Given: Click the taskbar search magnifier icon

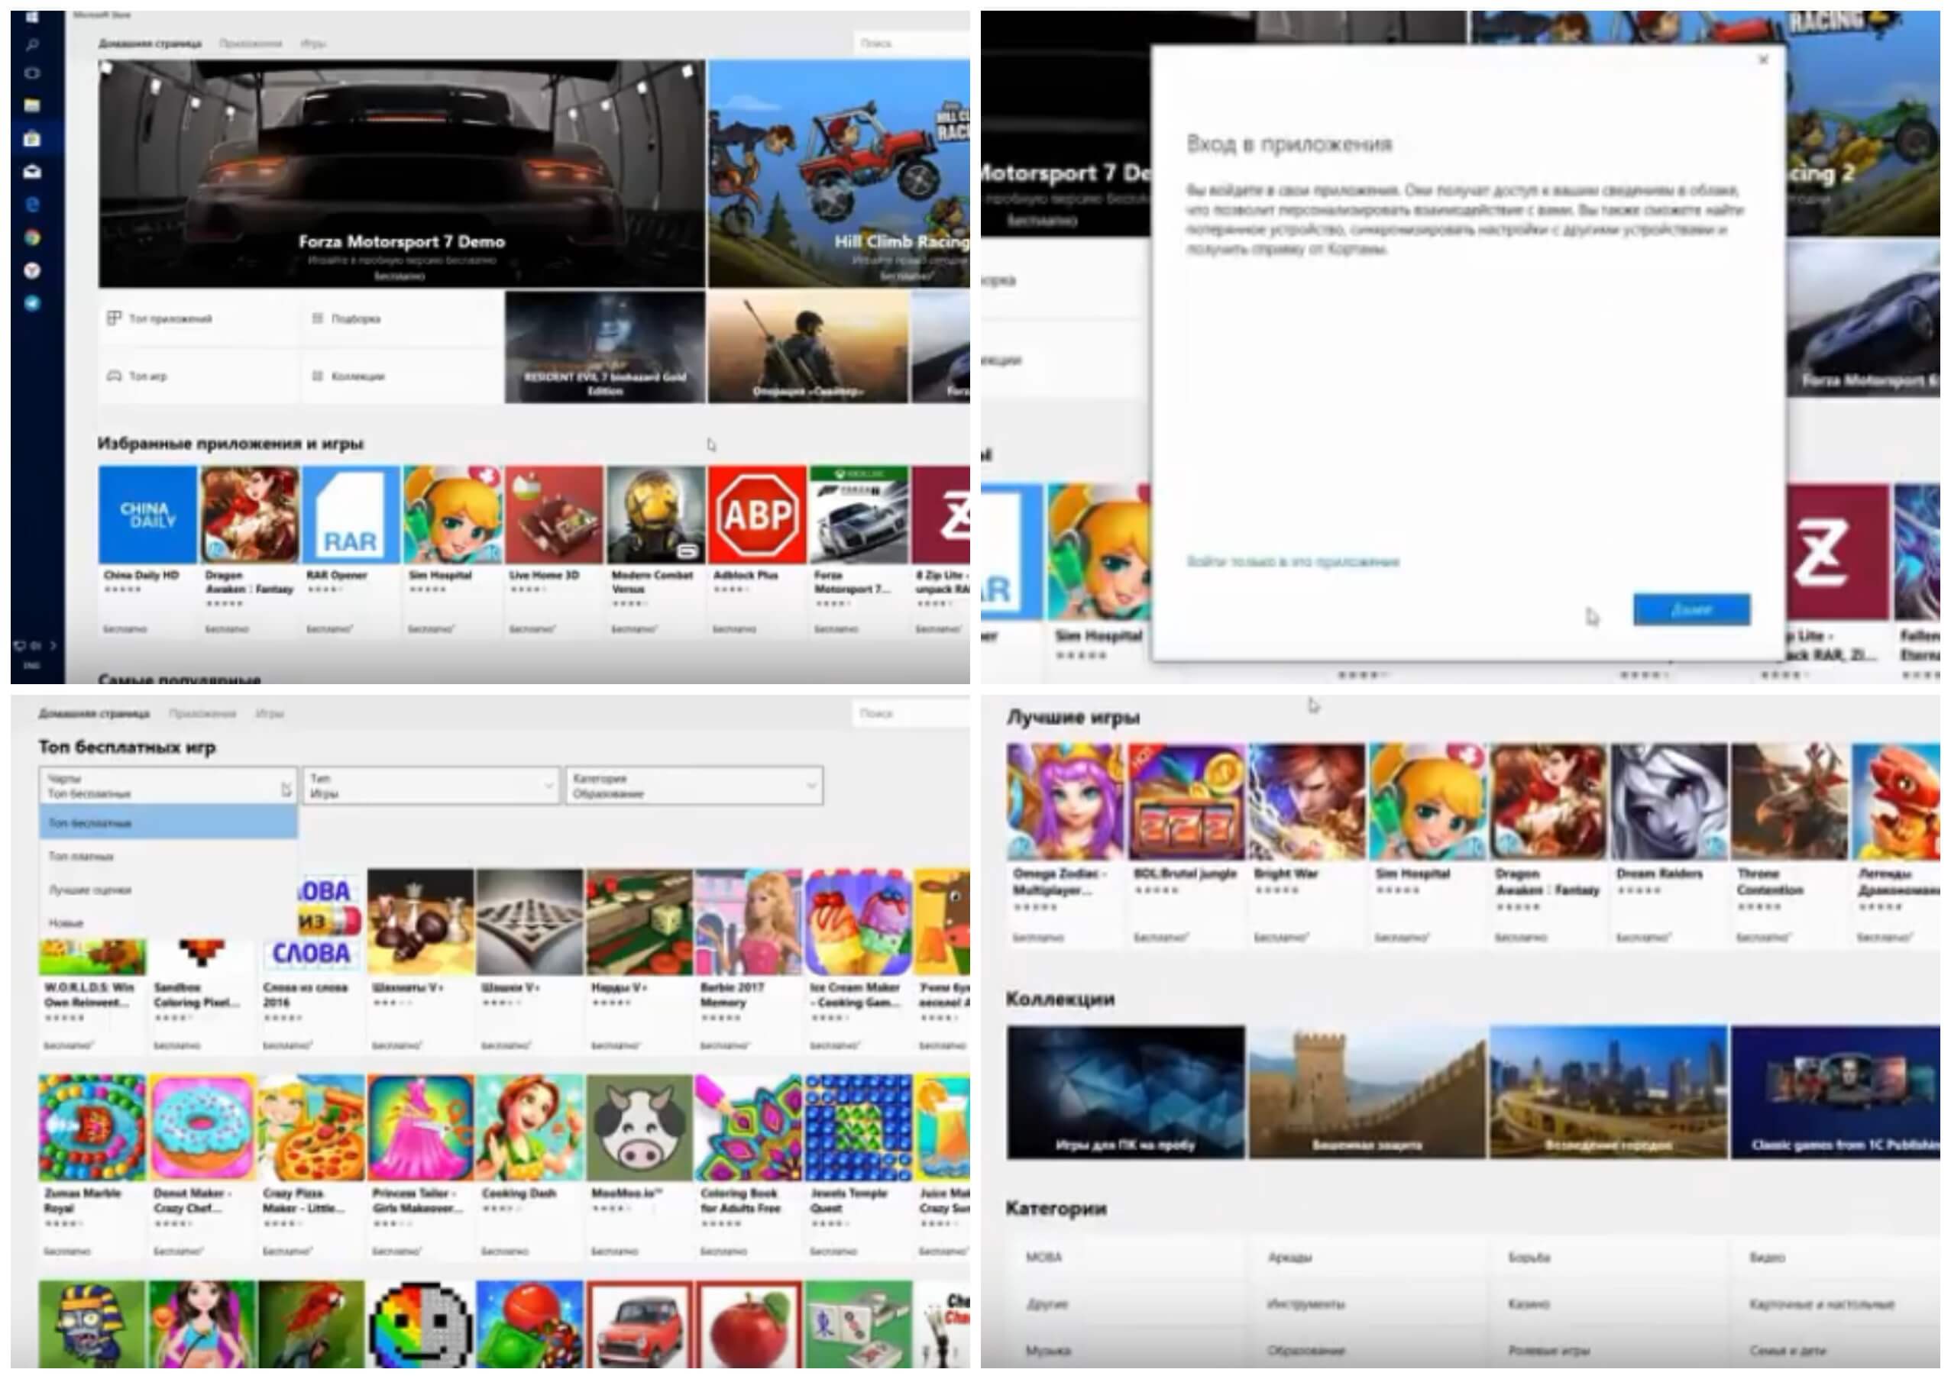Looking at the screenshot, I should pos(32,44).
